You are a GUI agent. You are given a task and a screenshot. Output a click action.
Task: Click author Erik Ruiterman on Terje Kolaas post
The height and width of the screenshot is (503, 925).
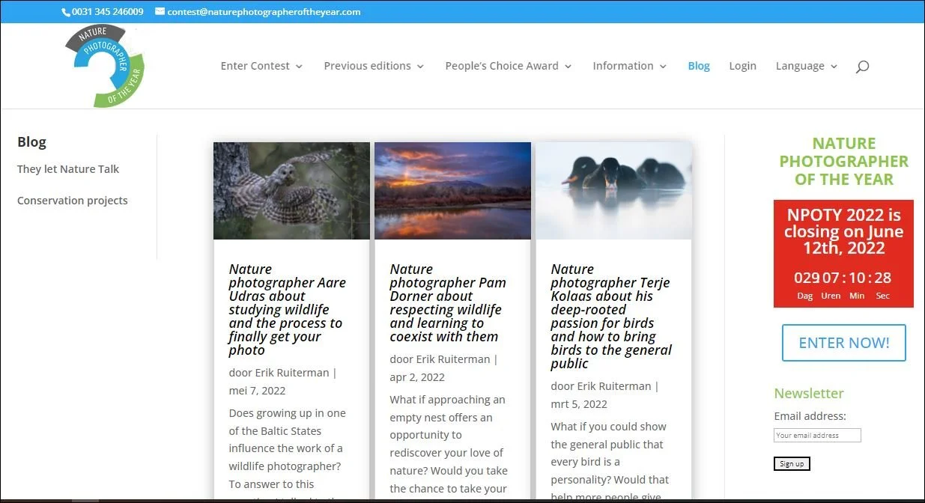pos(613,386)
